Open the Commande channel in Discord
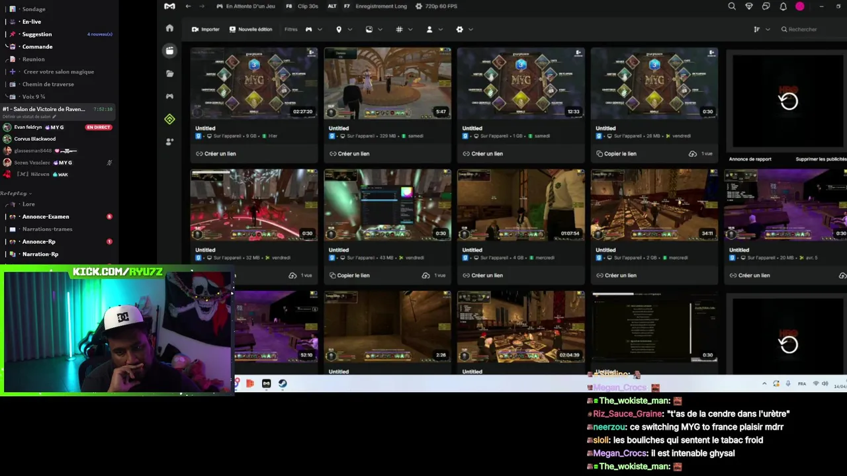 pos(37,47)
